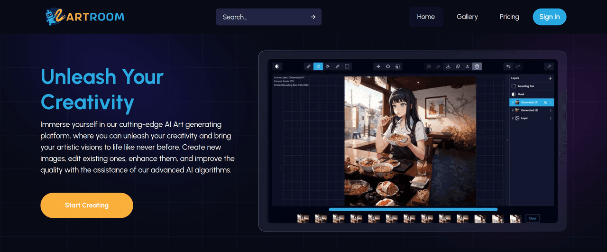Pick the Fill bucket tool
The image size is (607, 252).
[328, 66]
